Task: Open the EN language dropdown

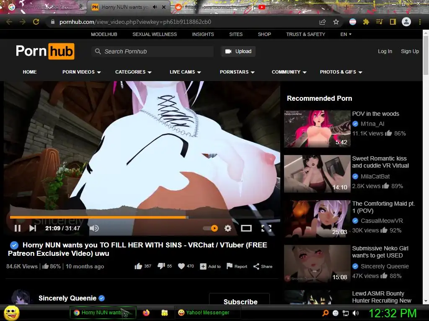Action: tap(346, 34)
